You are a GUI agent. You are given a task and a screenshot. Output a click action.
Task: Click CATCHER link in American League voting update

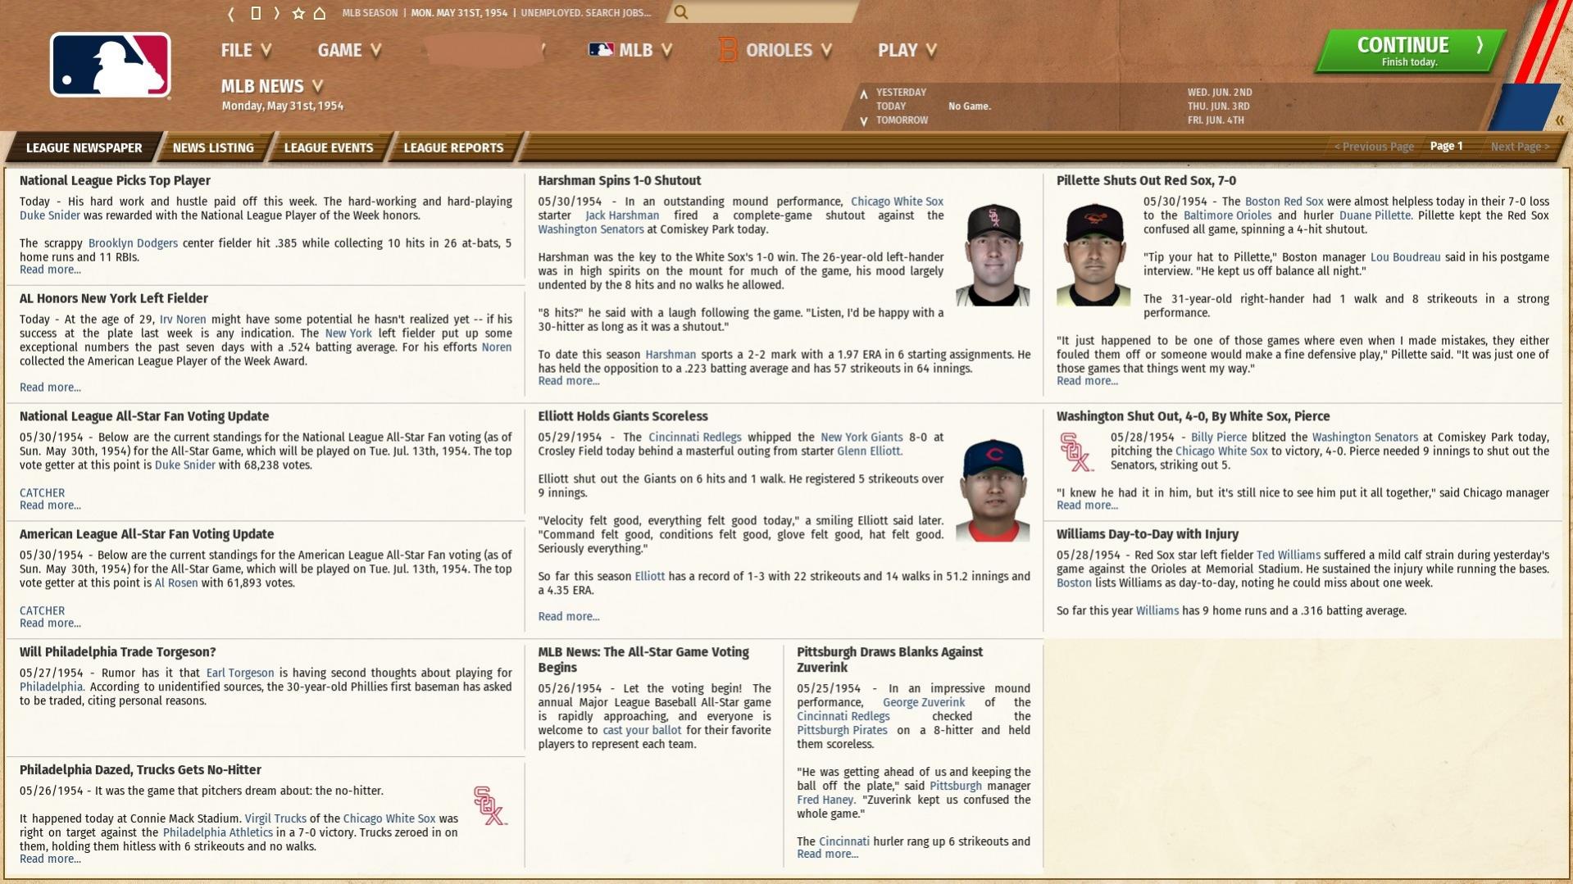pos(42,611)
